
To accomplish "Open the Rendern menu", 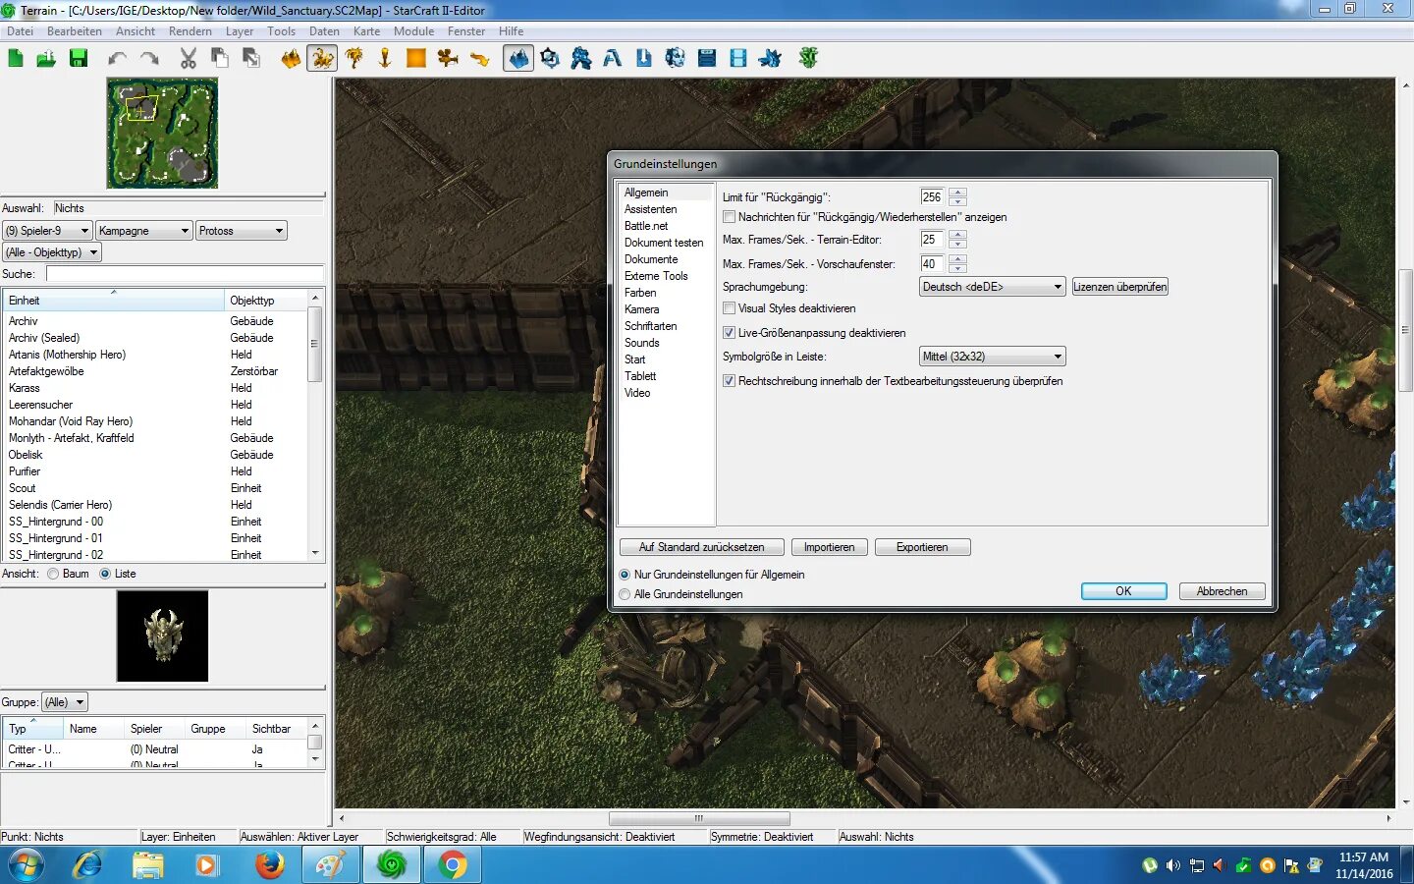I will pyautogui.click(x=190, y=31).
